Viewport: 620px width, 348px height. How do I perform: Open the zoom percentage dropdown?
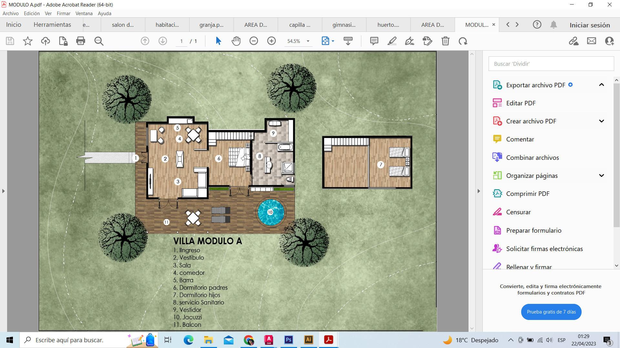(308, 41)
